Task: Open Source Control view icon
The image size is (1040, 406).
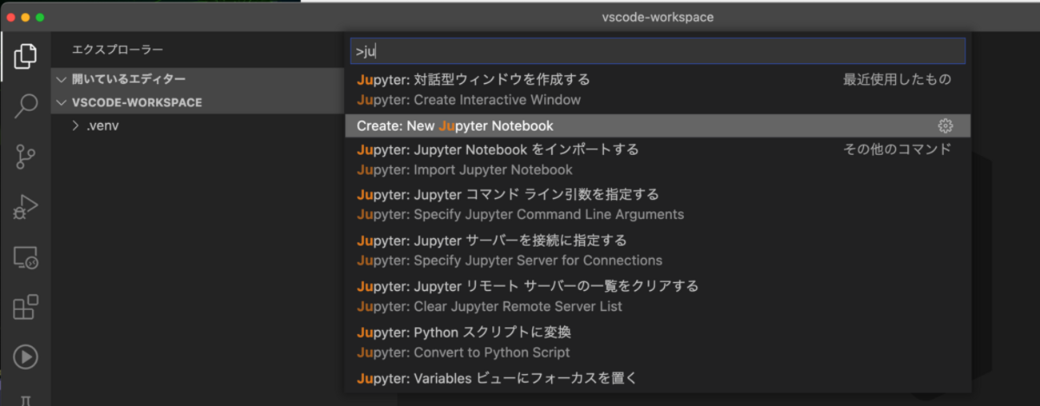Action: coord(26,157)
